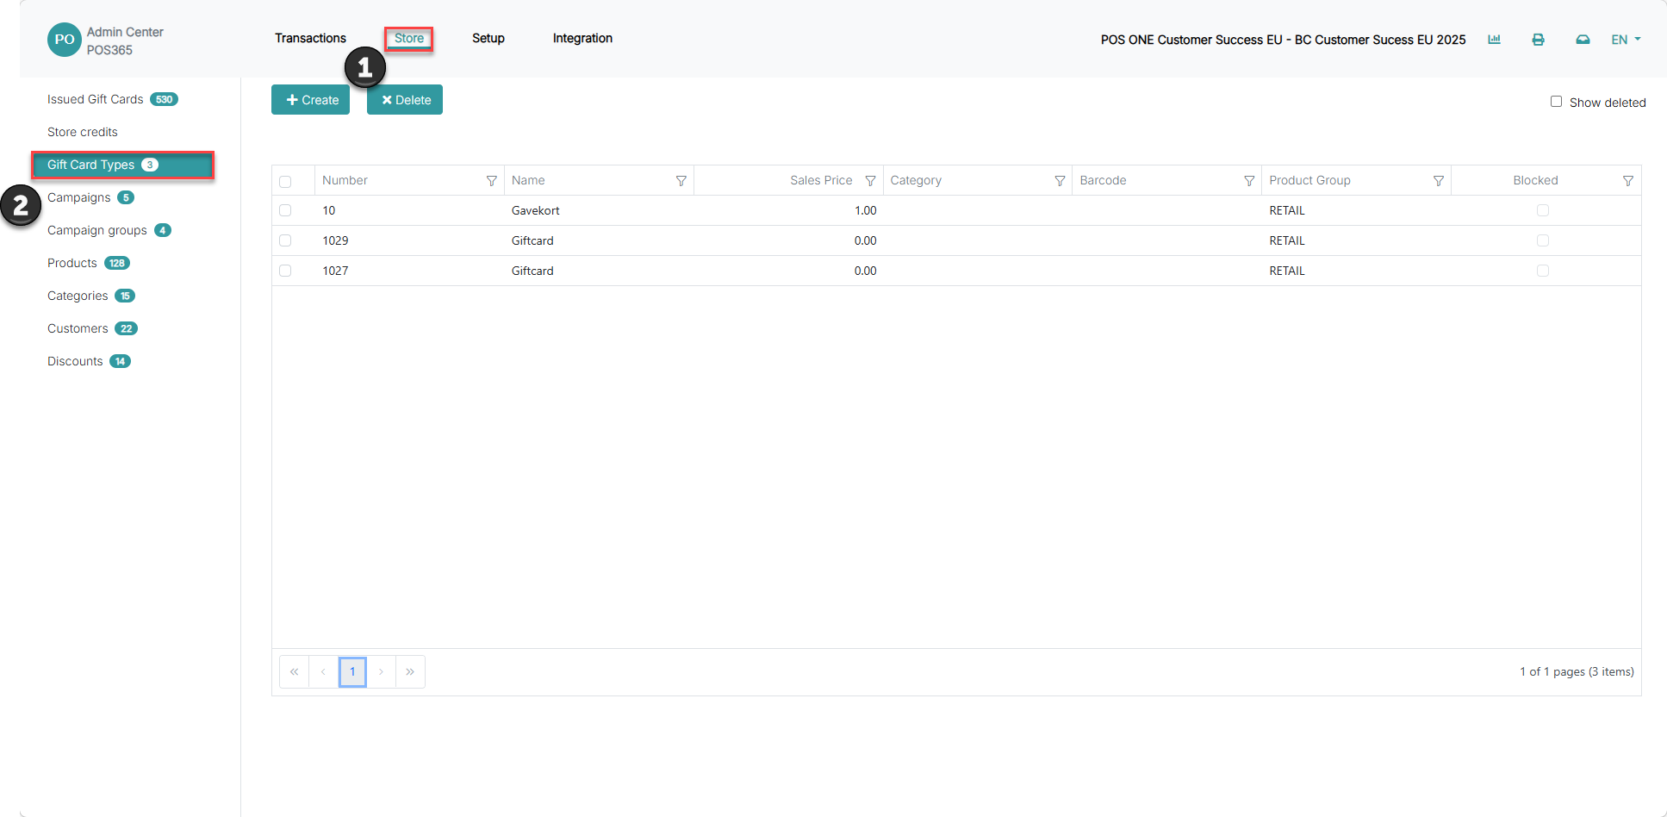The image size is (1667, 817).
Task: Open the Integration menu
Action: [582, 38]
